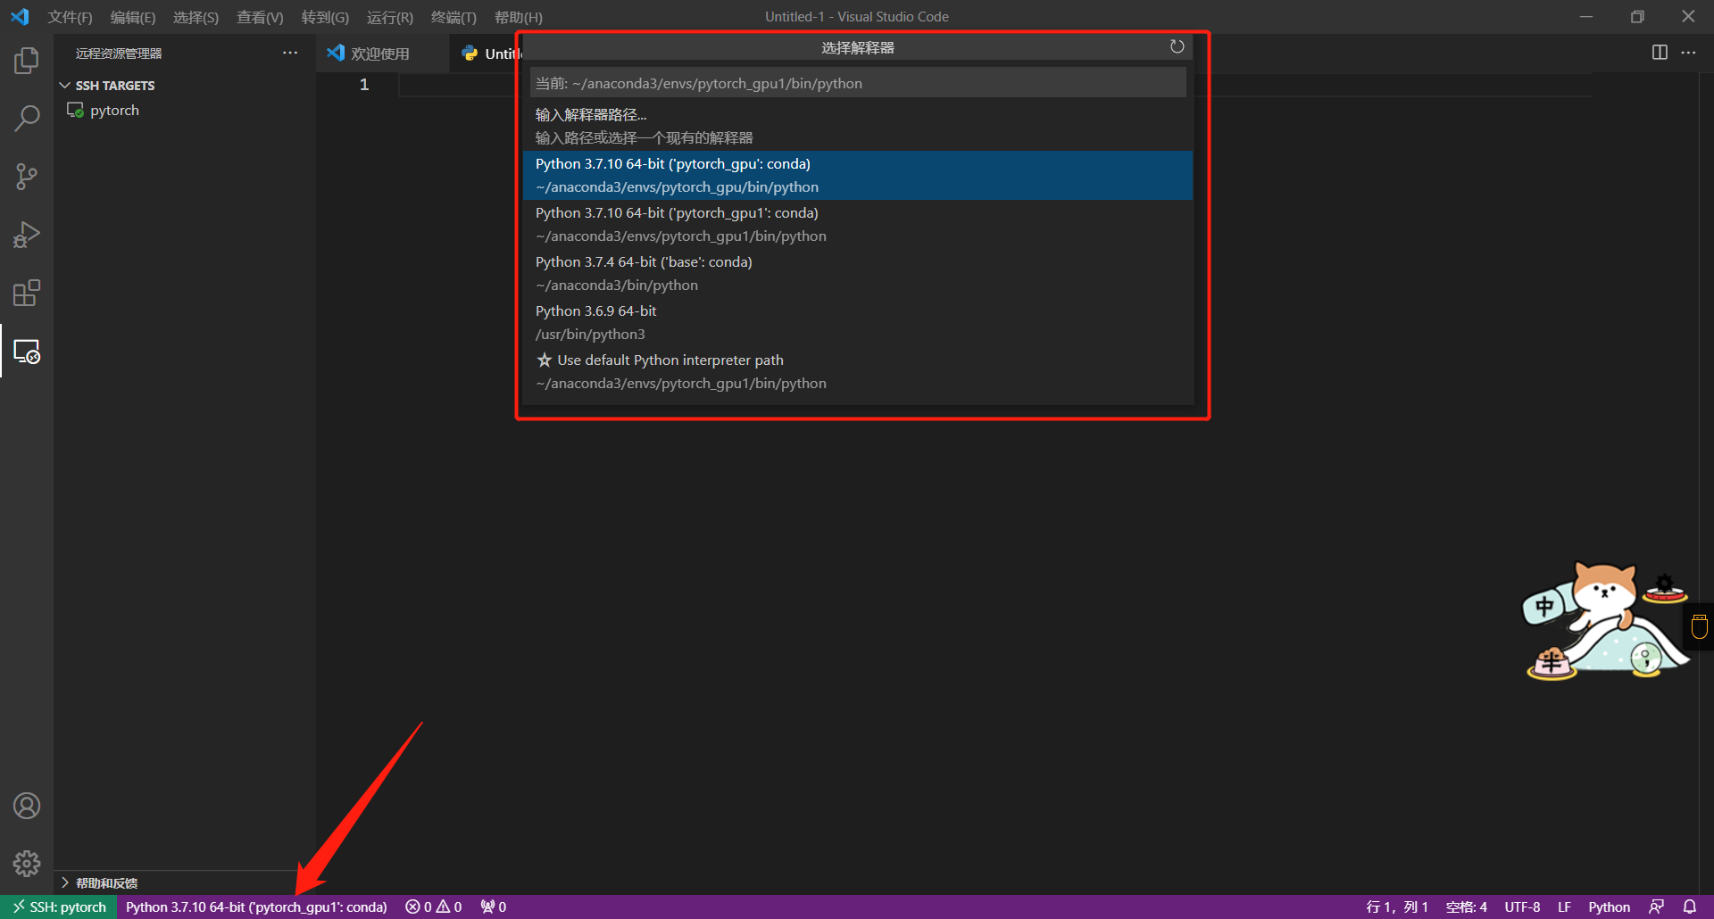1714x919 pixels.
Task: Click the ports forwarded indicator
Action: click(494, 907)
